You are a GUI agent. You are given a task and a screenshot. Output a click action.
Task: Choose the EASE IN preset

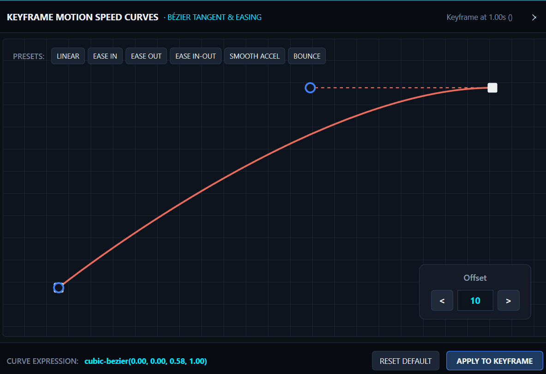[105, 56]
